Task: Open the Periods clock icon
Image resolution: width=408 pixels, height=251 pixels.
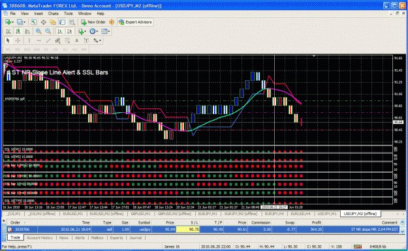Action: point(92,31)
